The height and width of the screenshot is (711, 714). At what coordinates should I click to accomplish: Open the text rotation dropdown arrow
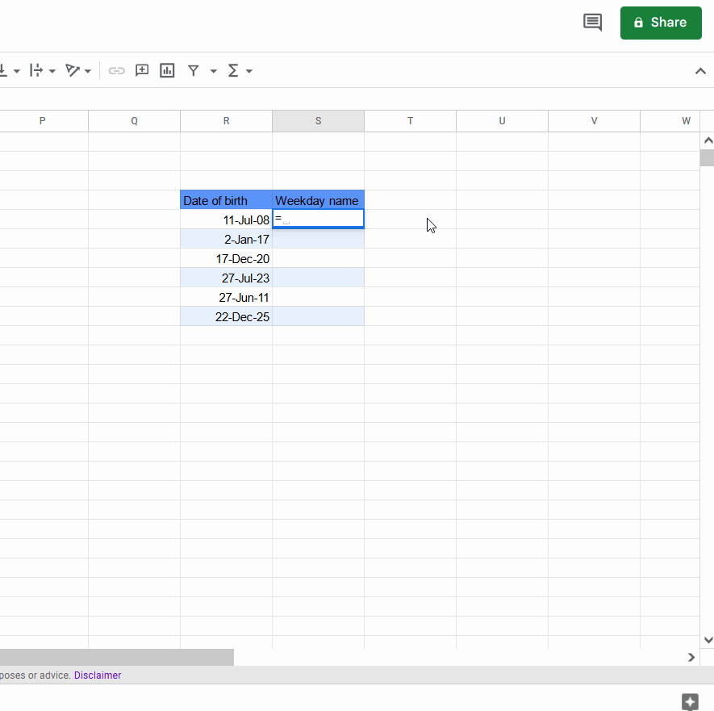[x=88, y=71]
